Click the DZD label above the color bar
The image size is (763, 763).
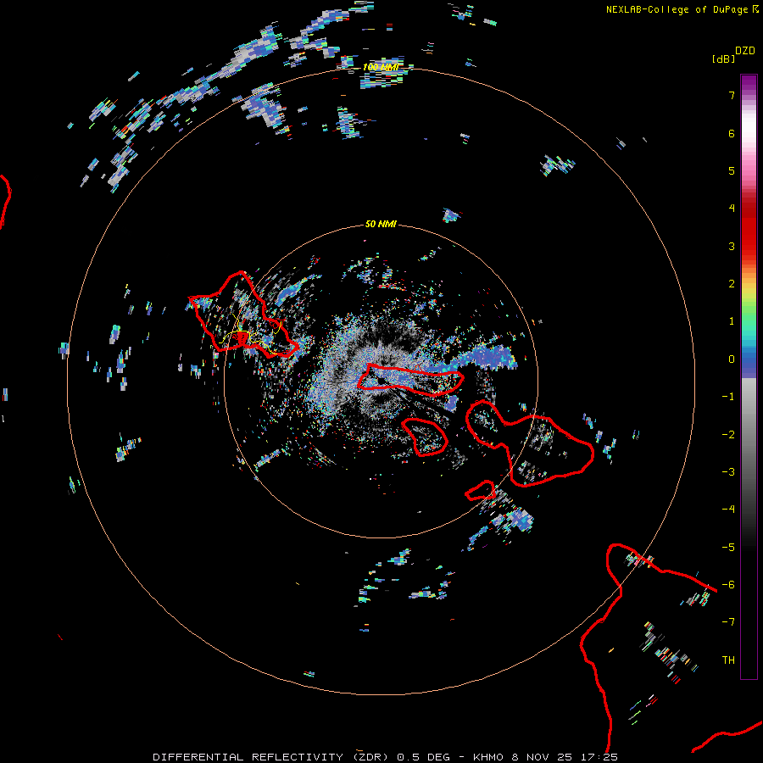coord(745,51)
